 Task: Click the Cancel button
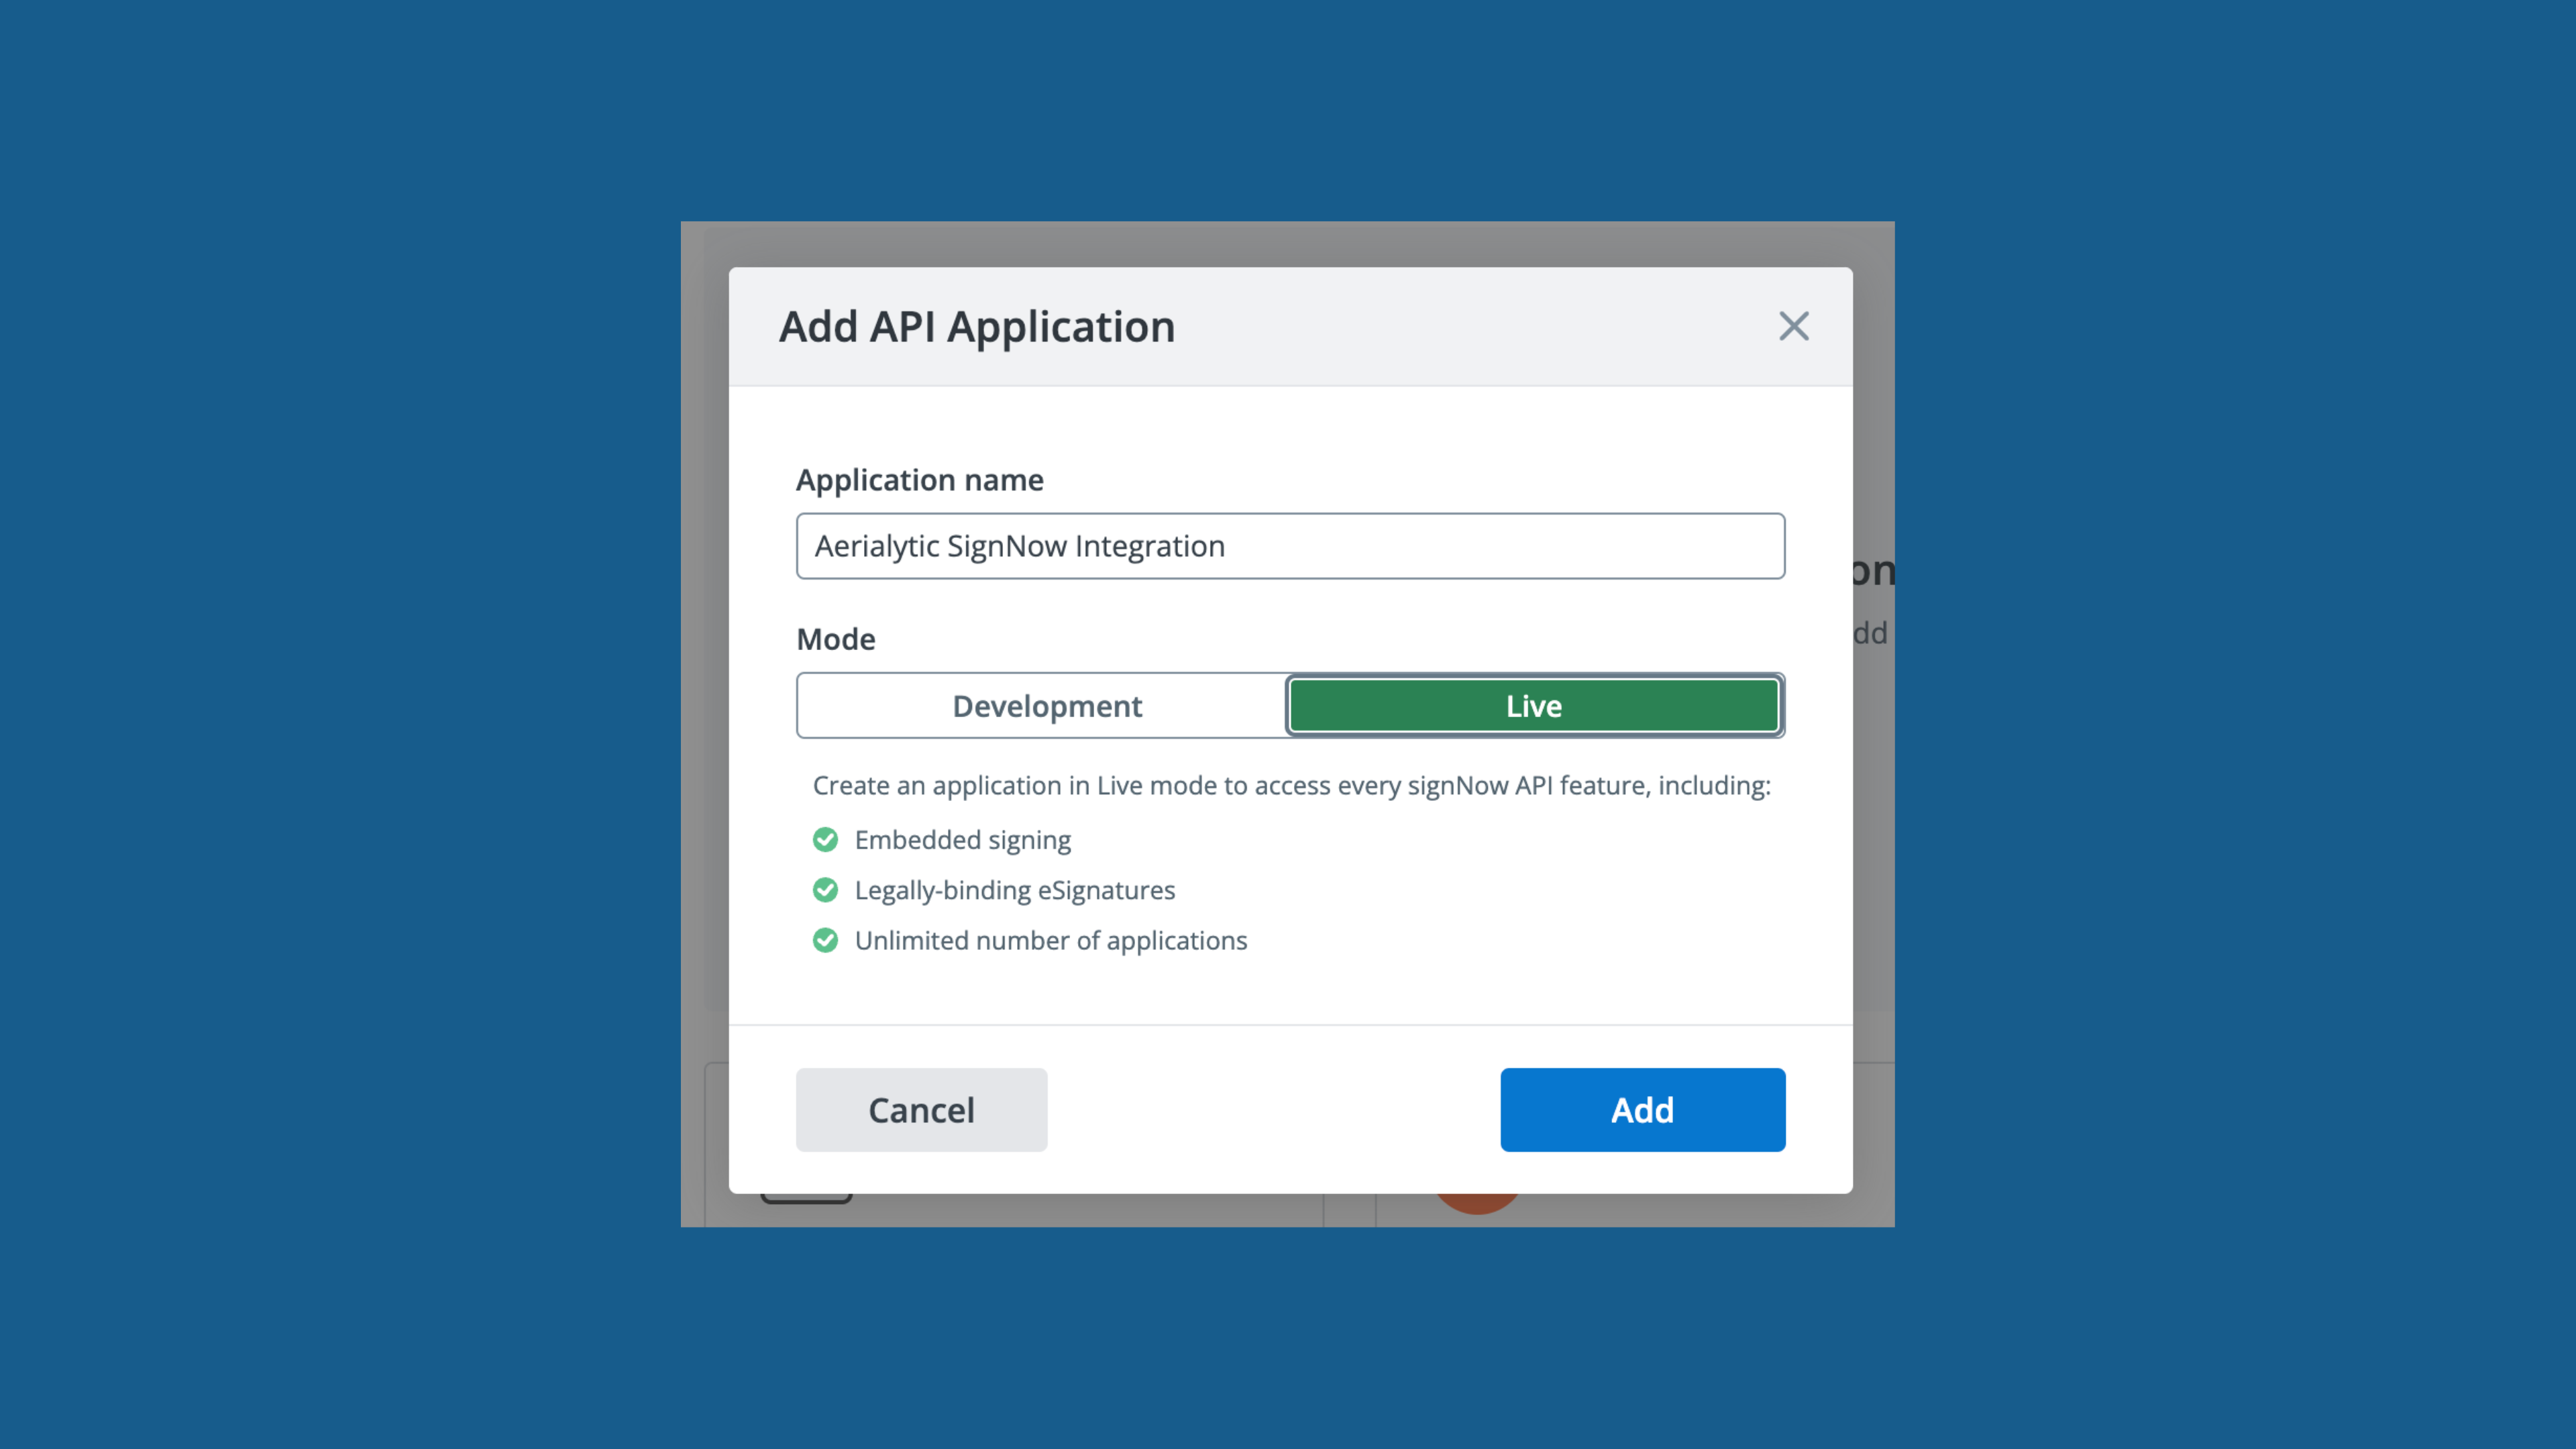(921, 1110)
